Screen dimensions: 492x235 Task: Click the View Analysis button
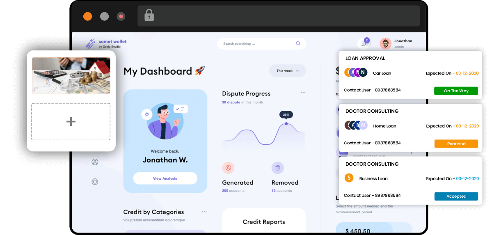(165, 178)
